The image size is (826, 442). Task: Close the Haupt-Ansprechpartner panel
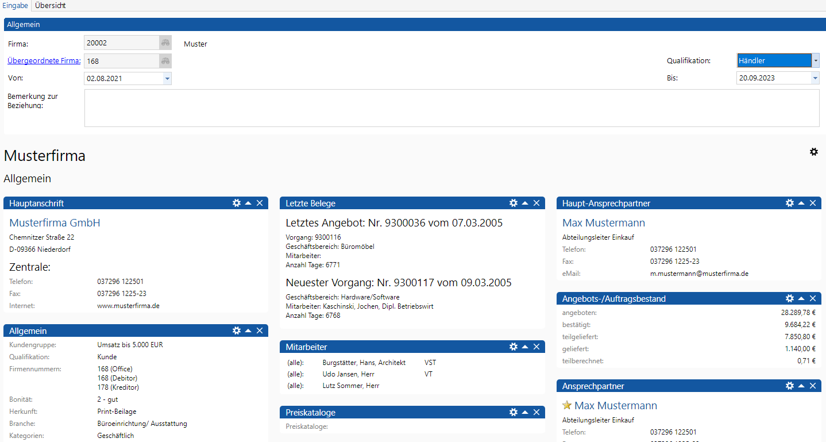coord(813,203)
